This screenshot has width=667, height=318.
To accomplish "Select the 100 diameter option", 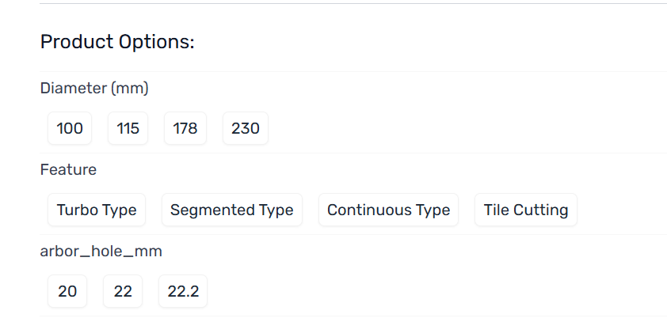I will 70,128.
